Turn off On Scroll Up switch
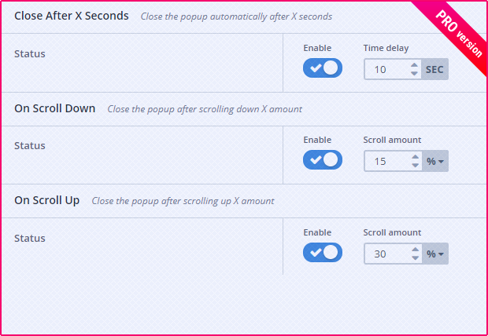488x336 pixels. 323,253
